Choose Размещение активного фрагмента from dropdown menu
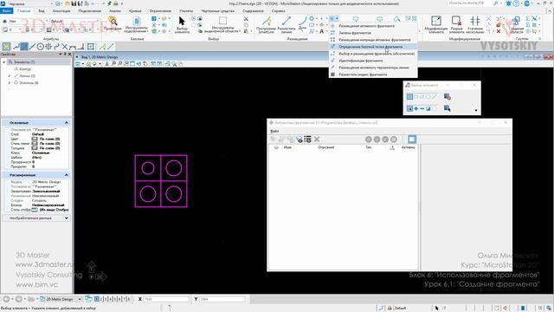This screenshot has height=312, width=554. (373, 26)
